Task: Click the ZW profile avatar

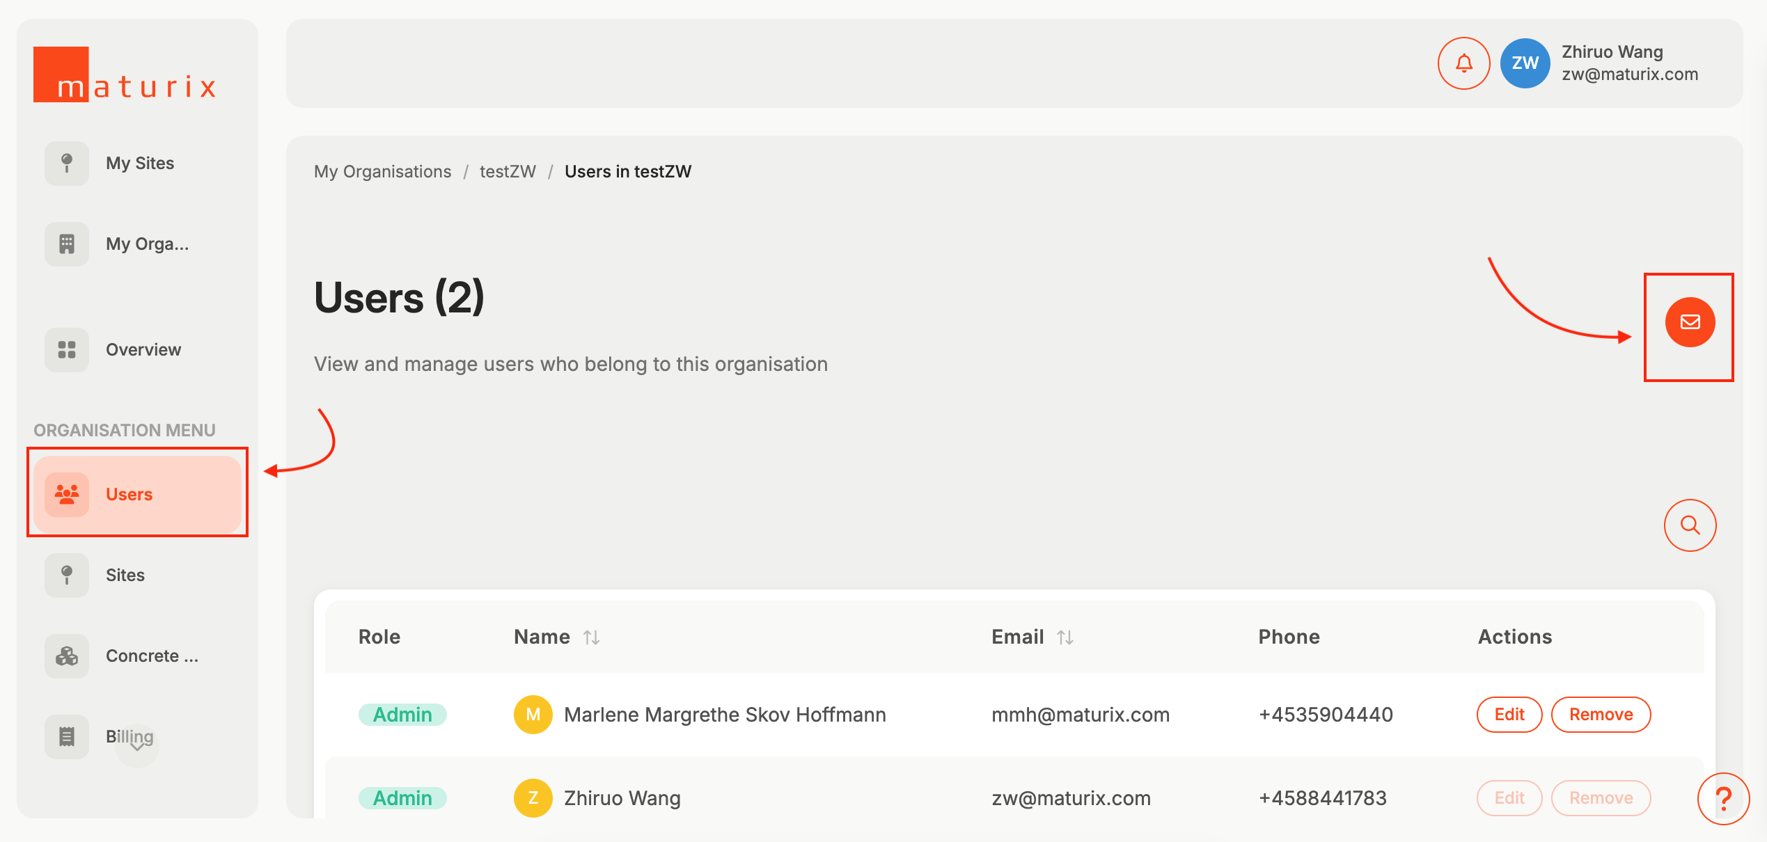Action: click(1525, 63)
